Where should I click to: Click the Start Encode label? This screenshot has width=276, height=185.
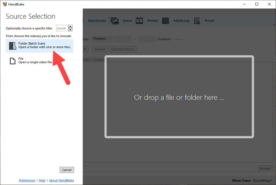click(97, 21)
